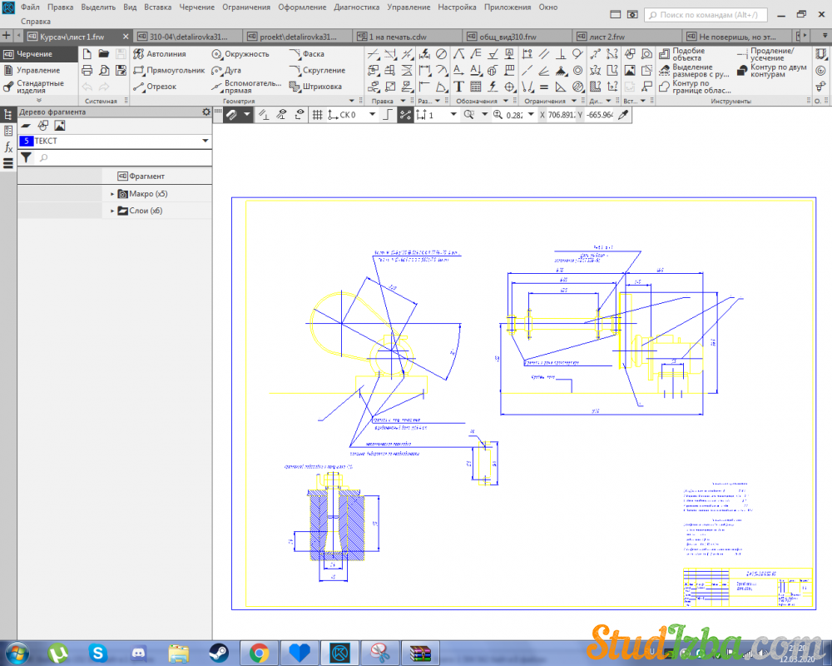
Task: Click the print icon in system toolbar
Action: point(87,71)
